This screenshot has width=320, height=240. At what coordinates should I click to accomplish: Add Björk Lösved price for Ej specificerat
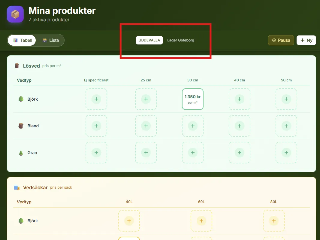pos(96,99)
